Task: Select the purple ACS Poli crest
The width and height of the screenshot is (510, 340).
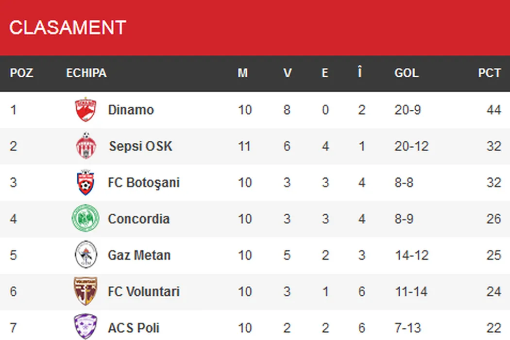Action: (x=85, y=327)
